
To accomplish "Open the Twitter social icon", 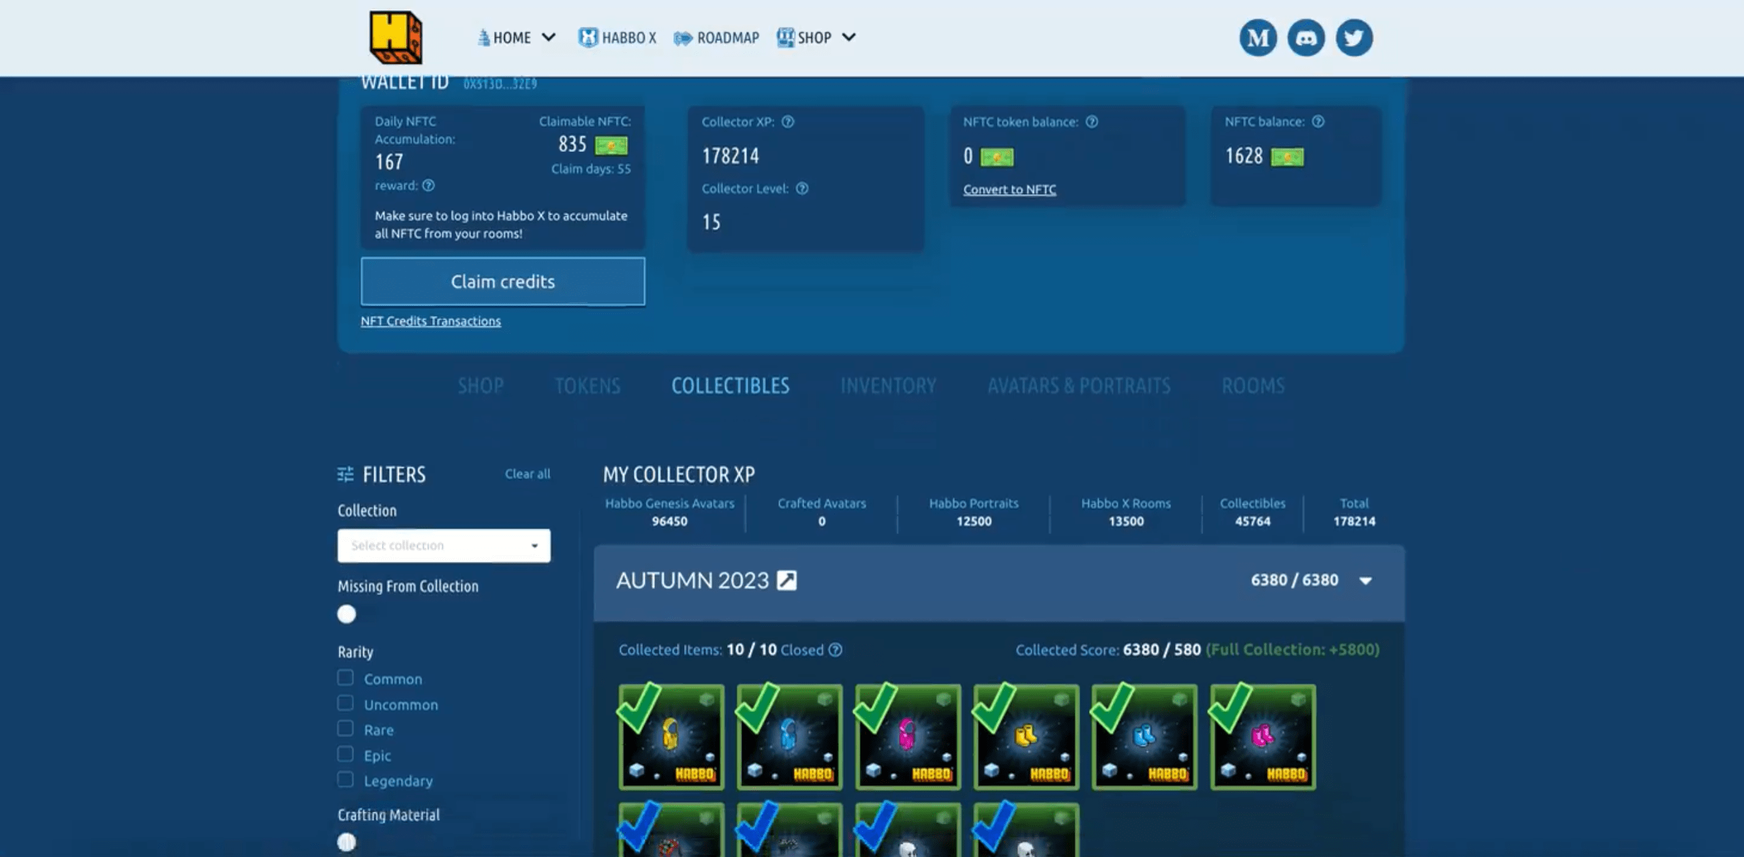I will [1353, 37].
